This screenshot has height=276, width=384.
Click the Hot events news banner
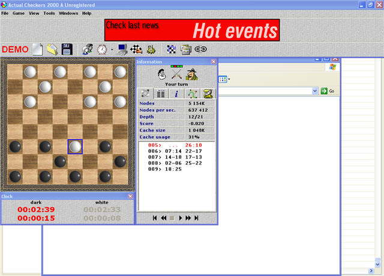point(192,30)
